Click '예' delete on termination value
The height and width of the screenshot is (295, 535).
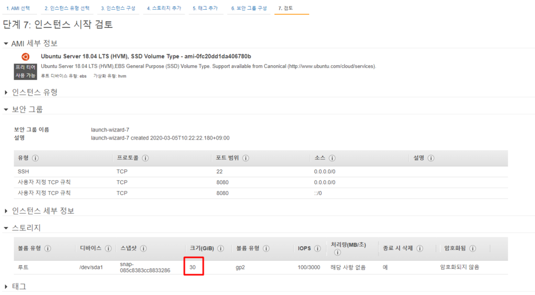coord(385,268)
